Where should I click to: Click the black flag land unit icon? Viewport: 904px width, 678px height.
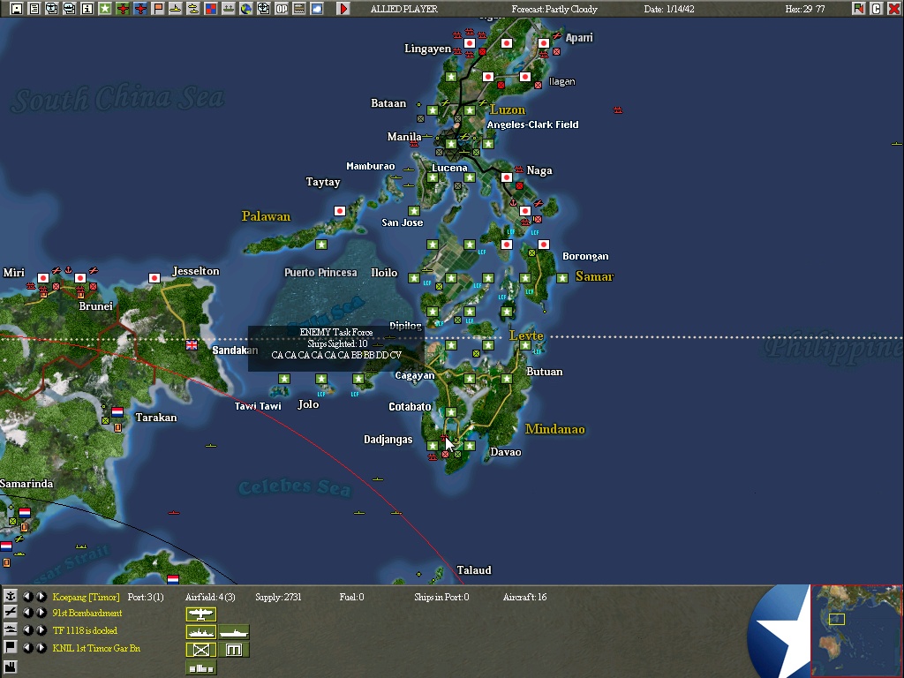click(x=11, y=647)
